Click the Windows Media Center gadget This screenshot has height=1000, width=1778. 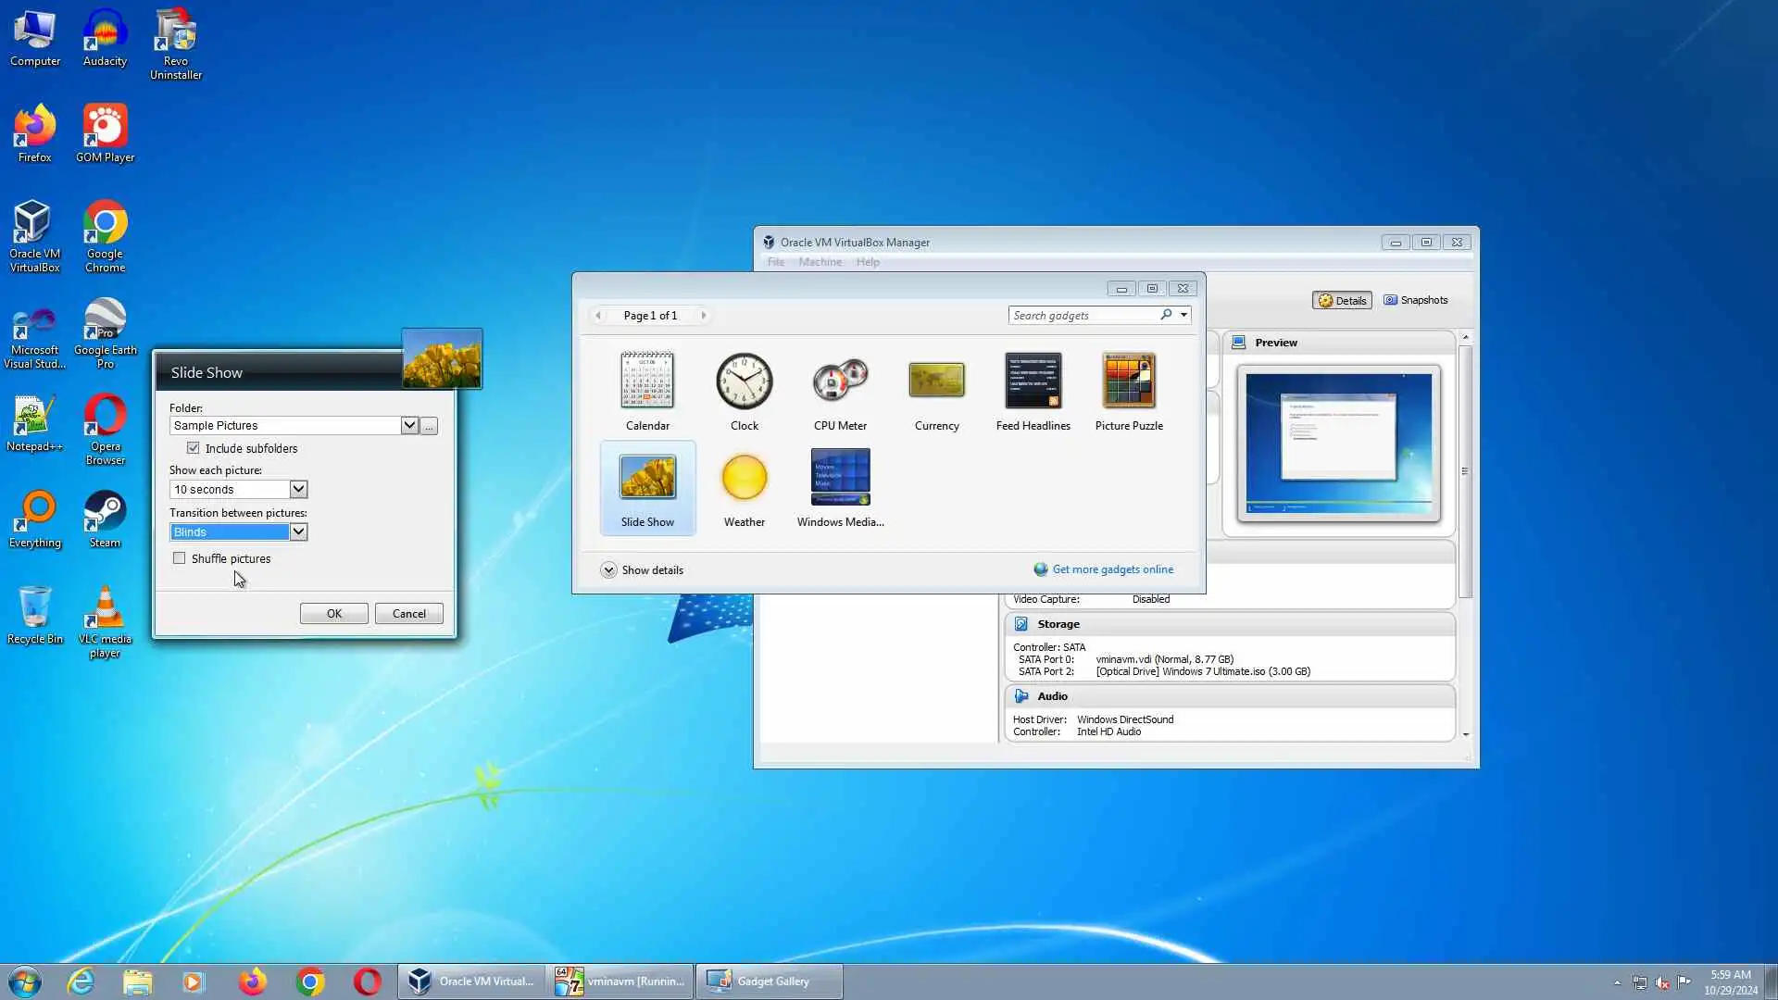point(840,478)
